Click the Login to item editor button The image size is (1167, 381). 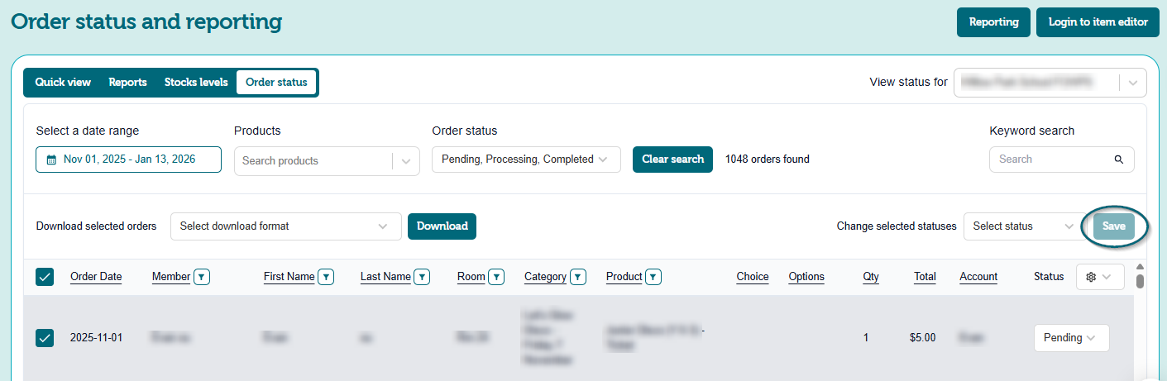(1098, 22)
